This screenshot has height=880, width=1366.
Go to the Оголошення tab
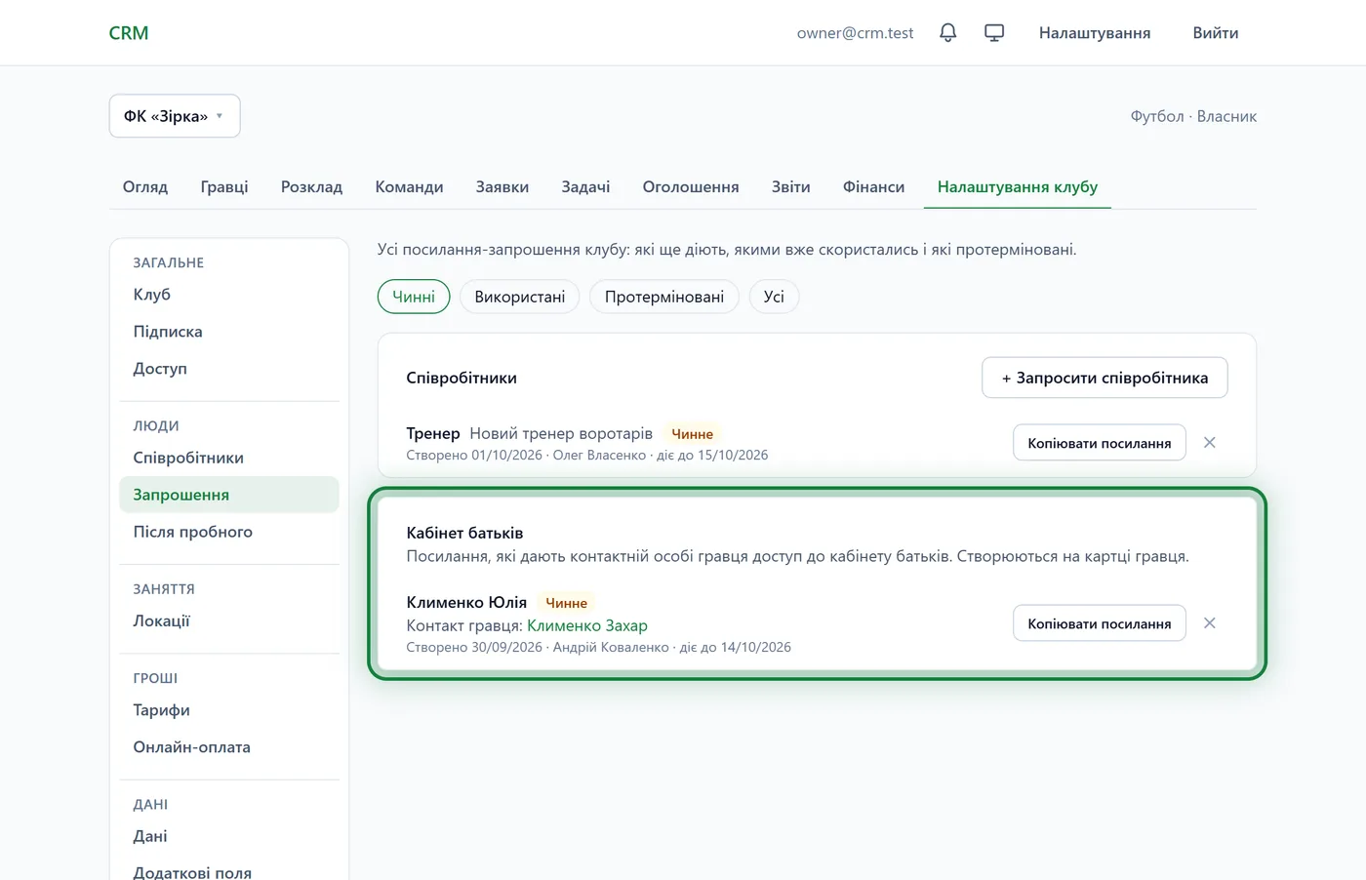pos(691,186)
